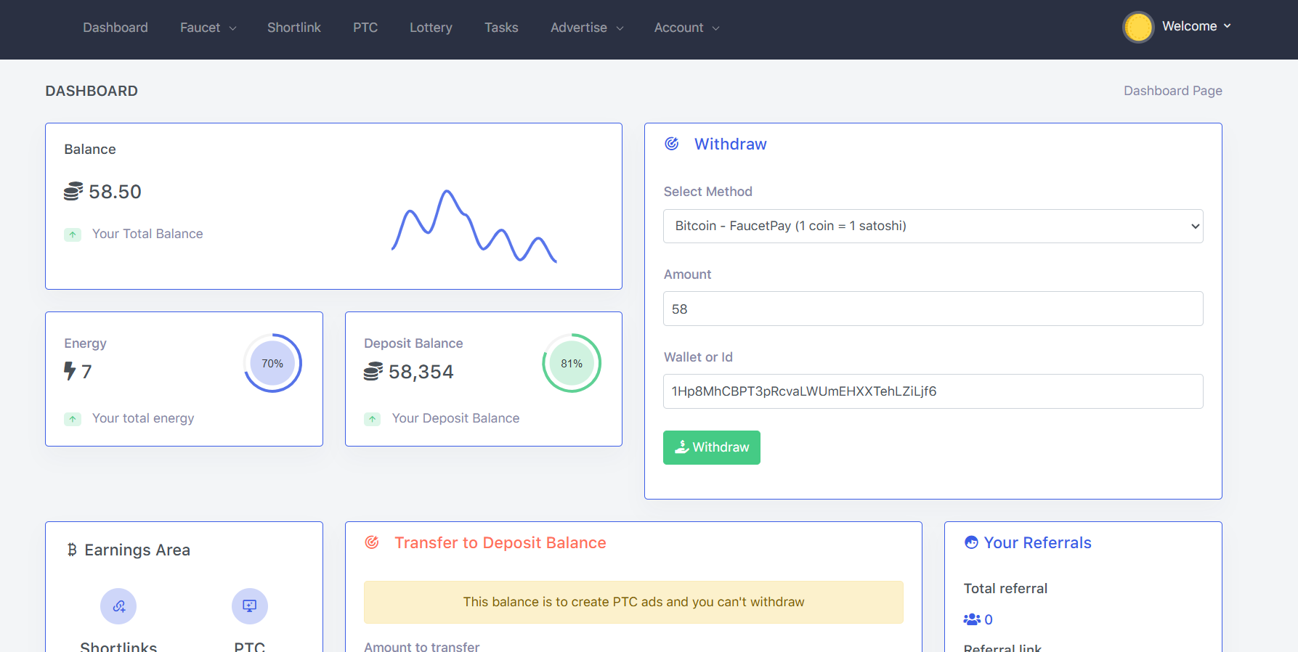Open the Select Method dropdown
1298x652 pixels.
click(933, 226)
